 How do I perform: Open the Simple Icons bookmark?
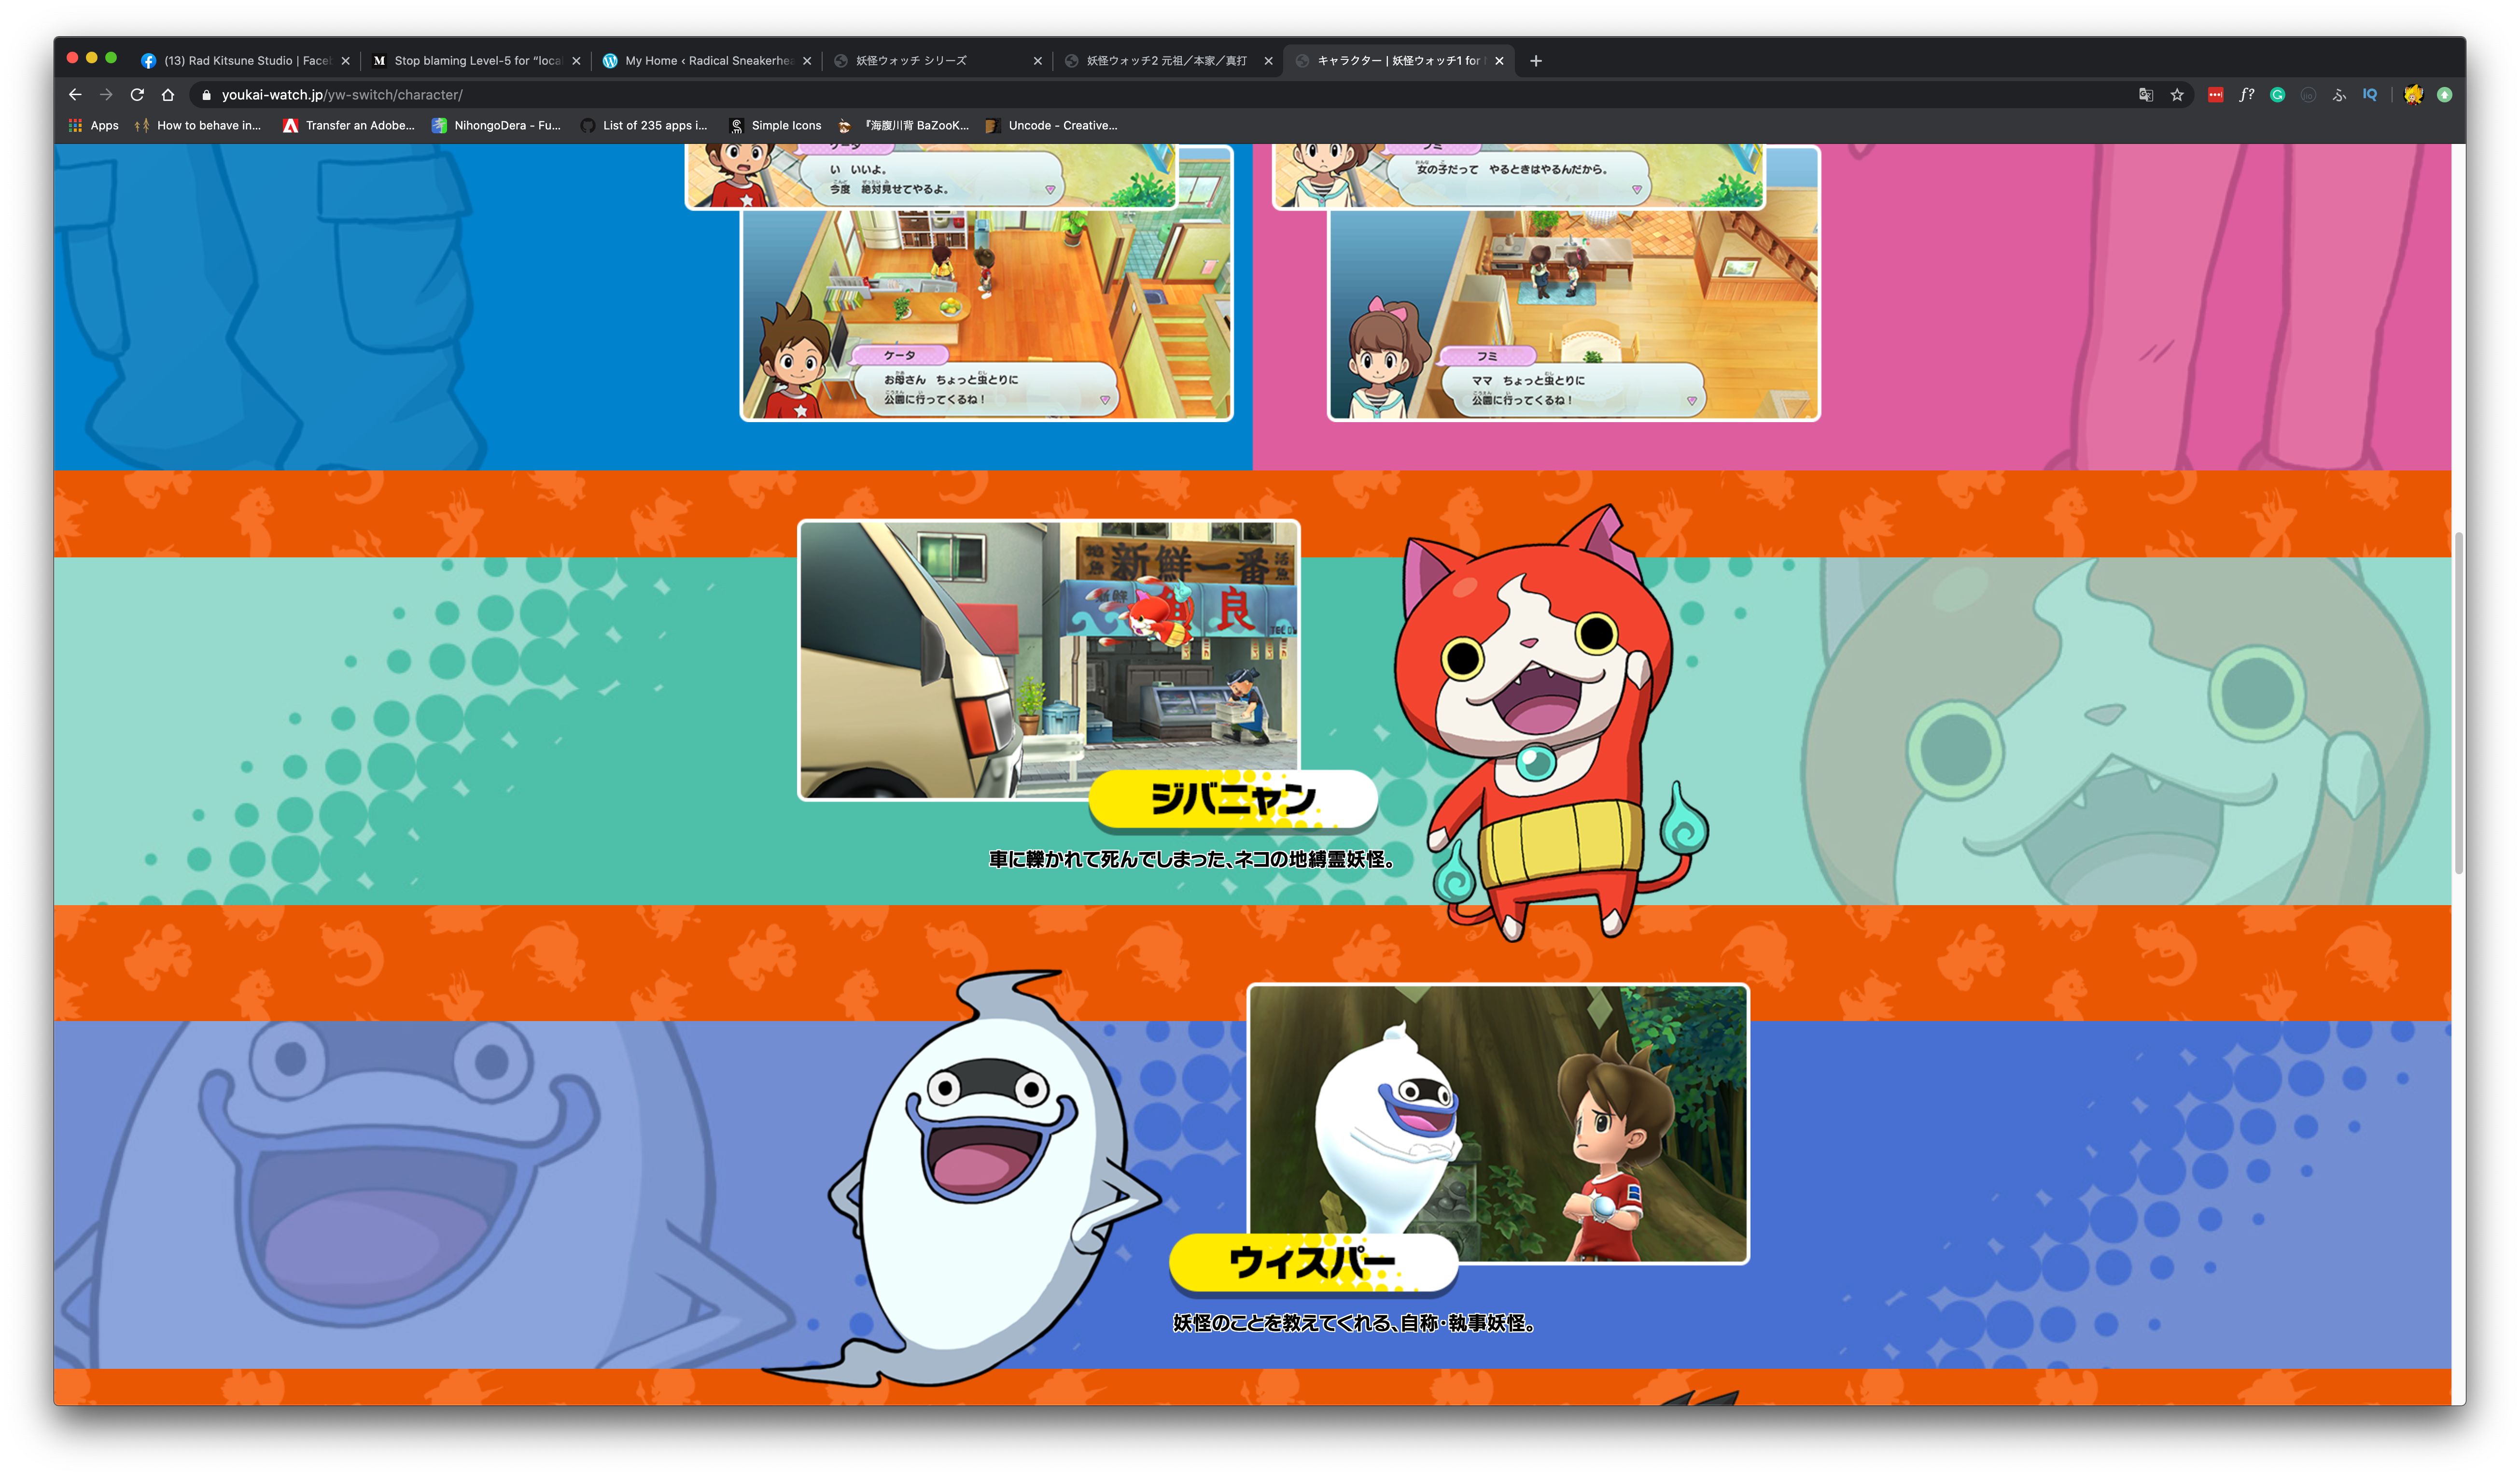(775, 125)
